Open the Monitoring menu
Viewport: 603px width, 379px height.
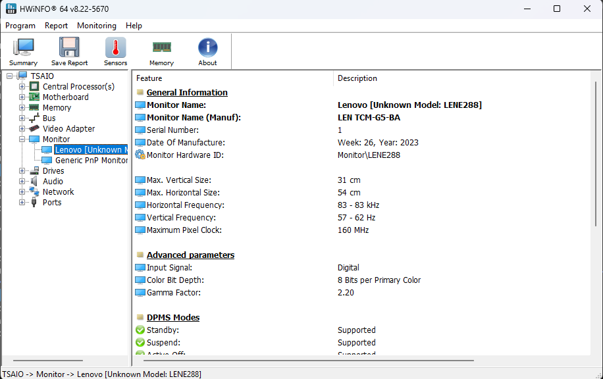pyautogui.click(x=97, y=26)
